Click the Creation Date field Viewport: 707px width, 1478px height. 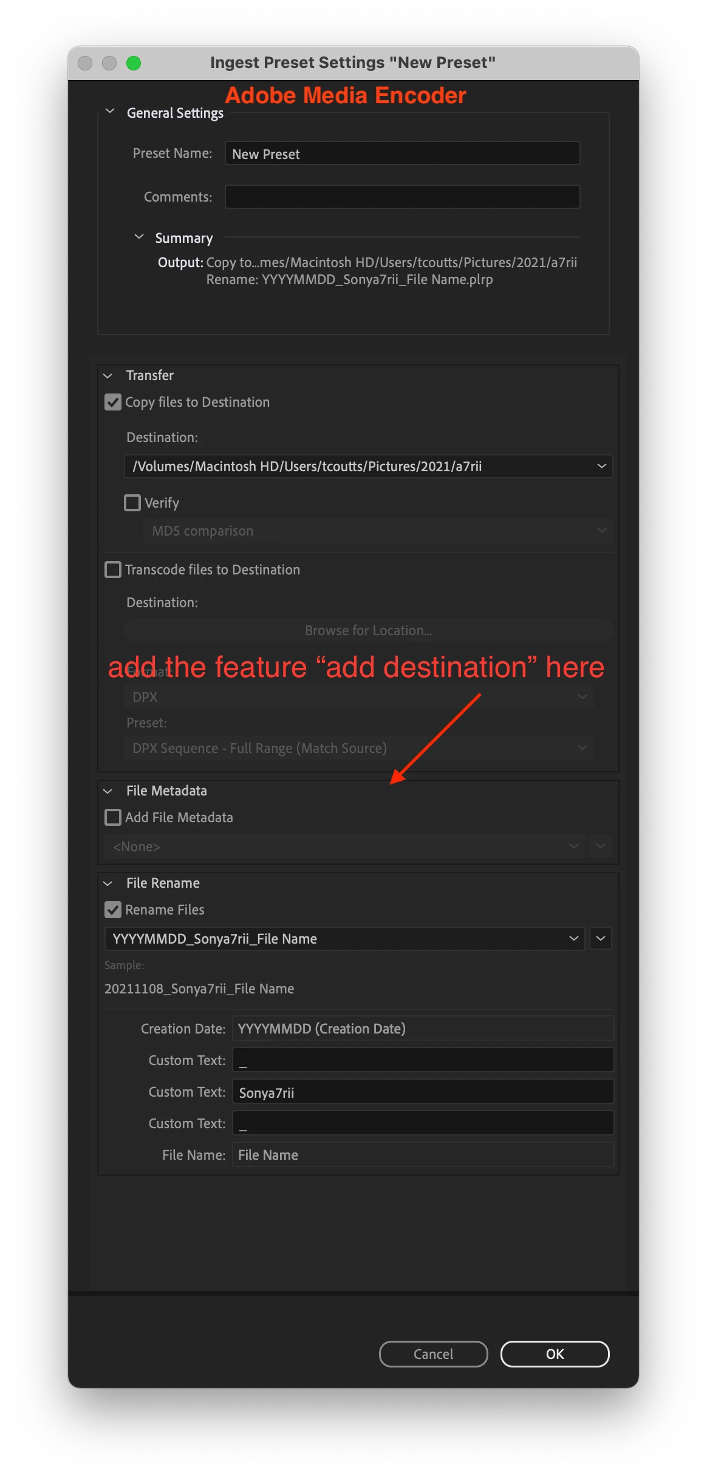423,1029
